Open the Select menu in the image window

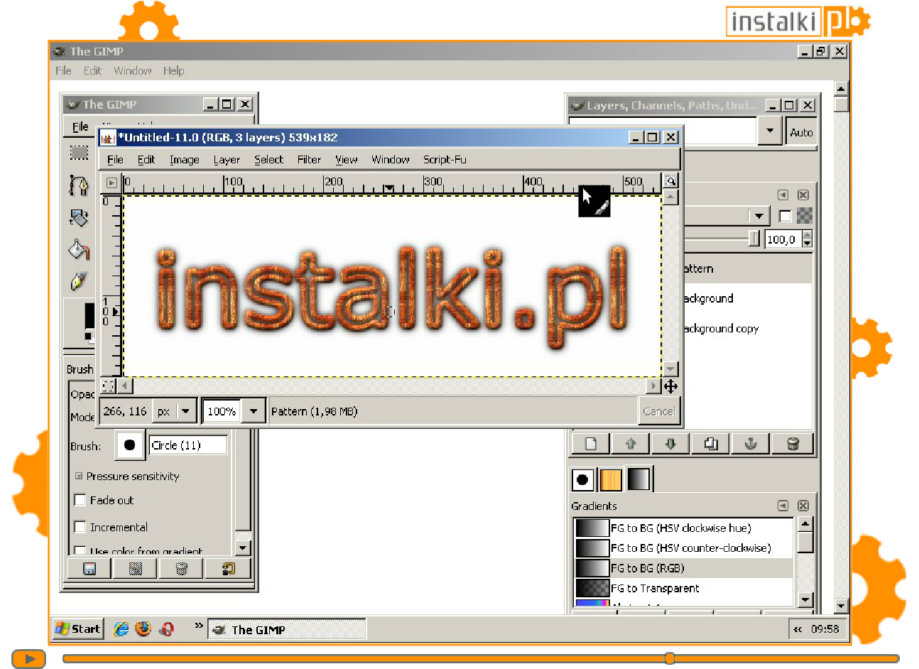268,160
